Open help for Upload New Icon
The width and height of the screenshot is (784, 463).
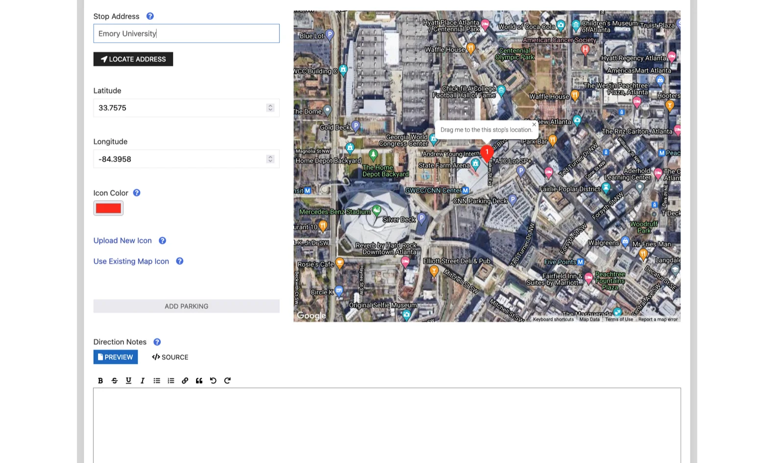[163, 241]
